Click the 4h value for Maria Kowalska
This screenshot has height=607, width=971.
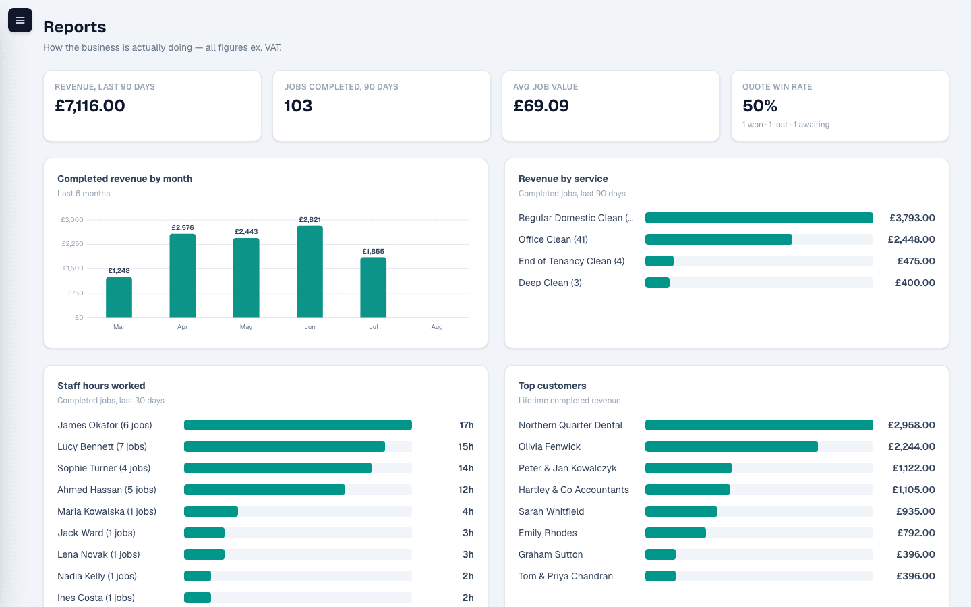point(468,511)
